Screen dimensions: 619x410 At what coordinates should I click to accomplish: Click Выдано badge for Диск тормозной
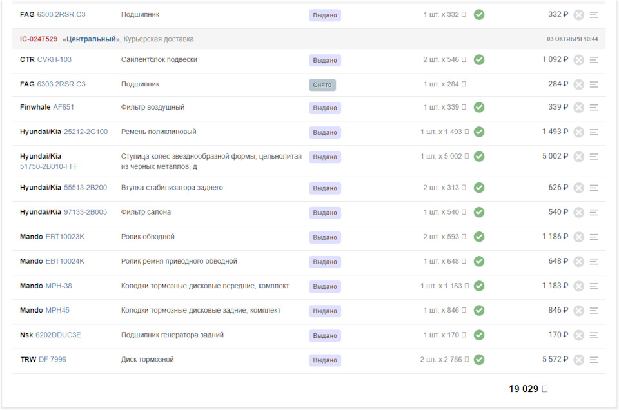point(325,360)
